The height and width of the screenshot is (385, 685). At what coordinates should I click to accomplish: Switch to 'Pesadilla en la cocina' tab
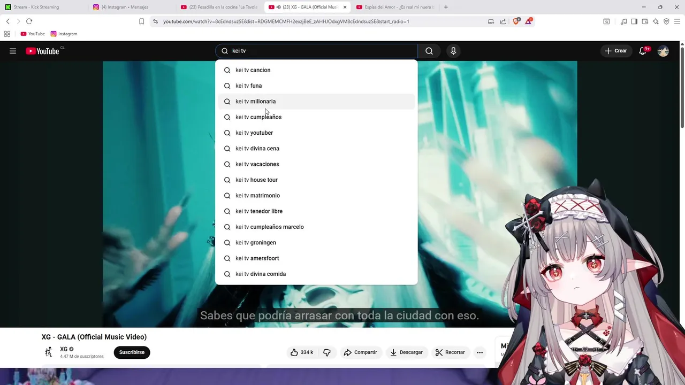pyautogui.click(x=219, y=7)
